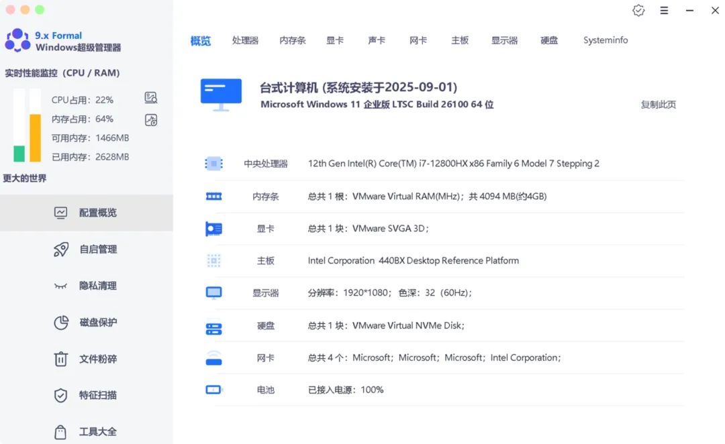Screen dimensions: 725x444
Task: Click the closed-eye icon for 隐私清理
Action: coord(60,286)
